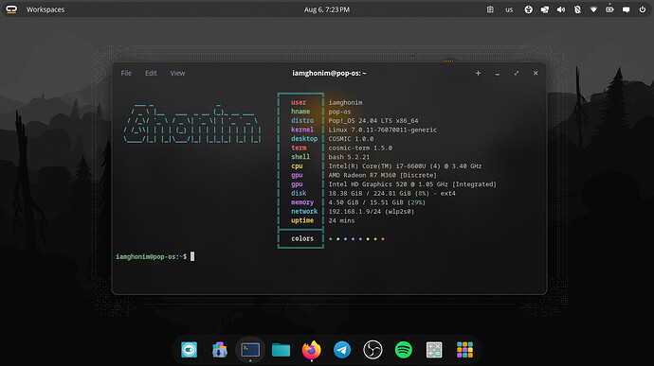The image size is (654, 366).
Task: Switch the 'us' keyboard layout indicator
Action: [x=509, y=9]
